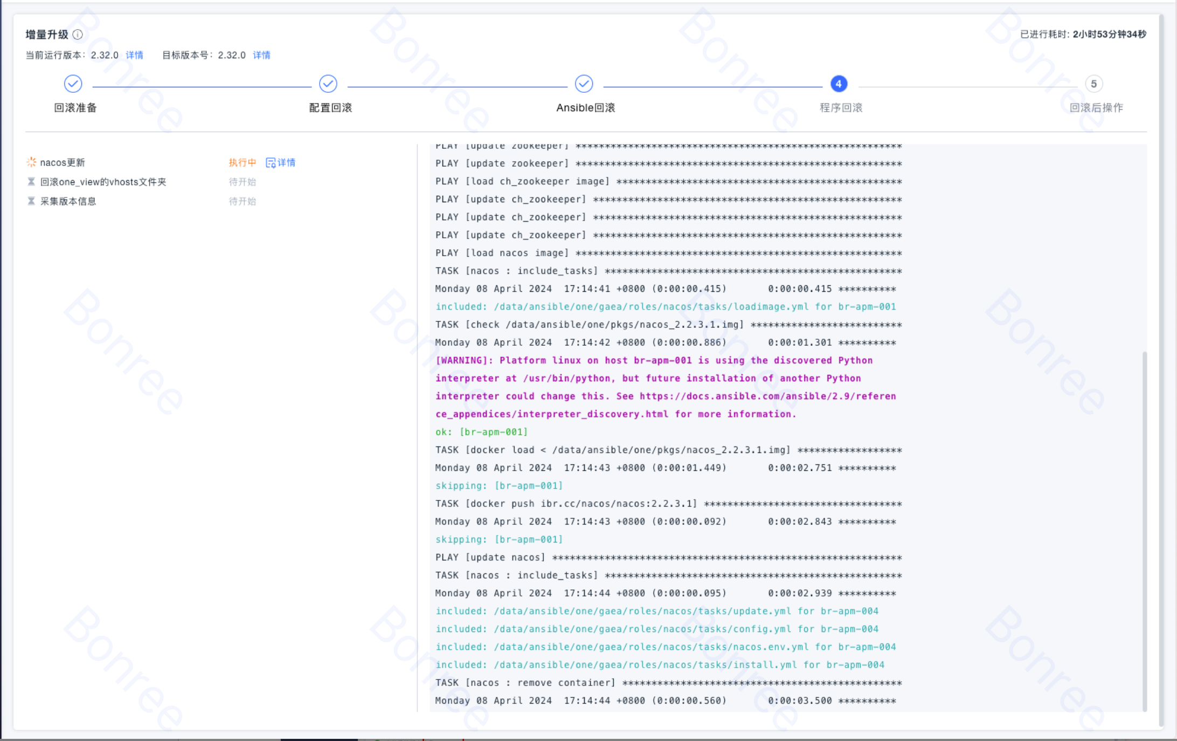Open 详情 link for nacos更新 task
This screenshot has width=1177, height=741.
(x=286, y=162)
